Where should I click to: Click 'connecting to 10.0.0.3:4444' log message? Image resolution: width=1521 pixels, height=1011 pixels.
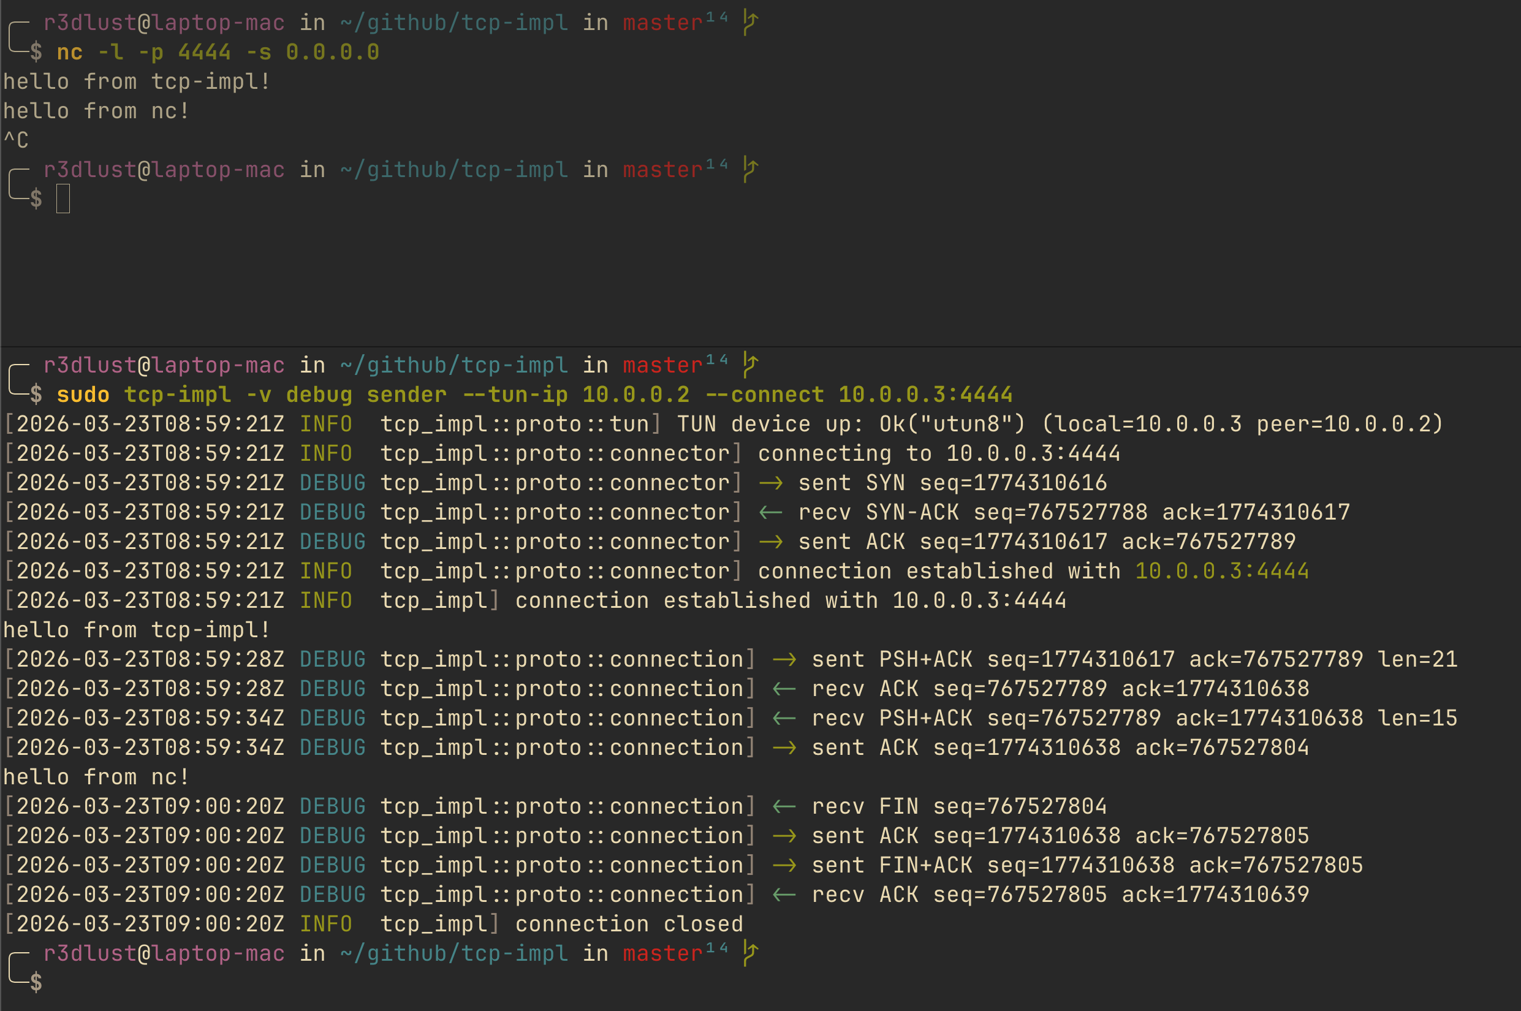[x=939, y=453]
